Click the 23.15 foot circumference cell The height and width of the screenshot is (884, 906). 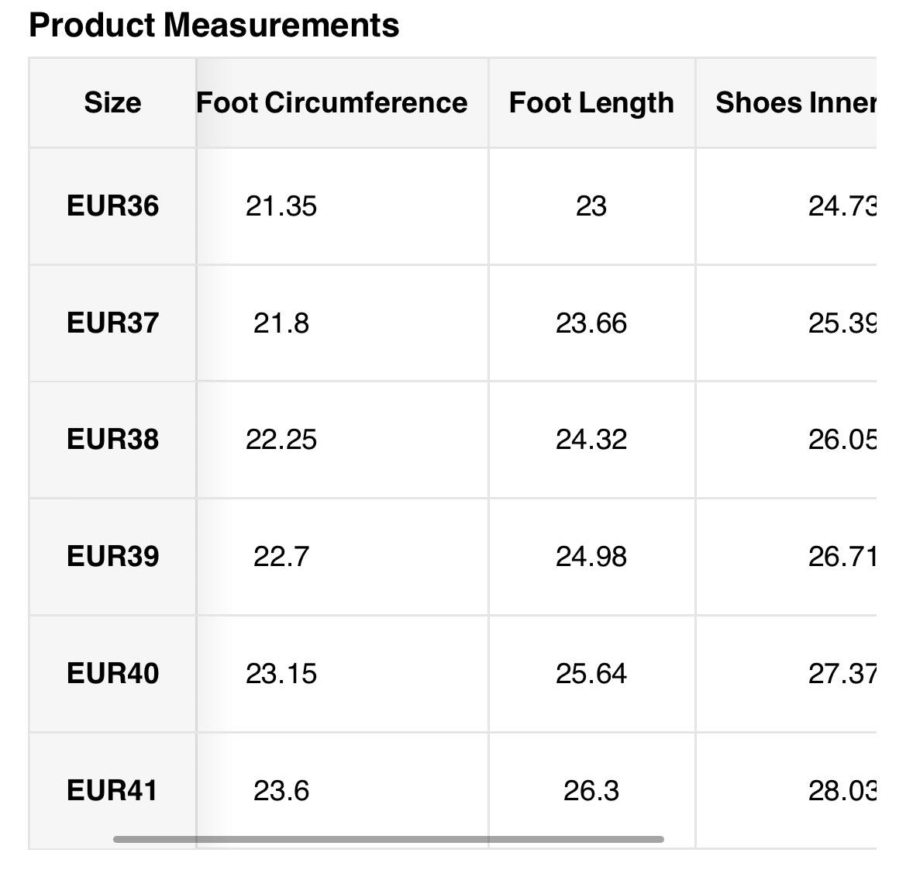[x=281, y=673]
